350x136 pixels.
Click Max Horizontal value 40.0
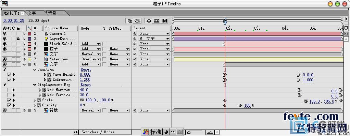[x=84, y=90]
